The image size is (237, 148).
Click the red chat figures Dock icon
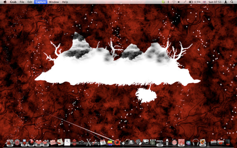click(x=74, y=142)
